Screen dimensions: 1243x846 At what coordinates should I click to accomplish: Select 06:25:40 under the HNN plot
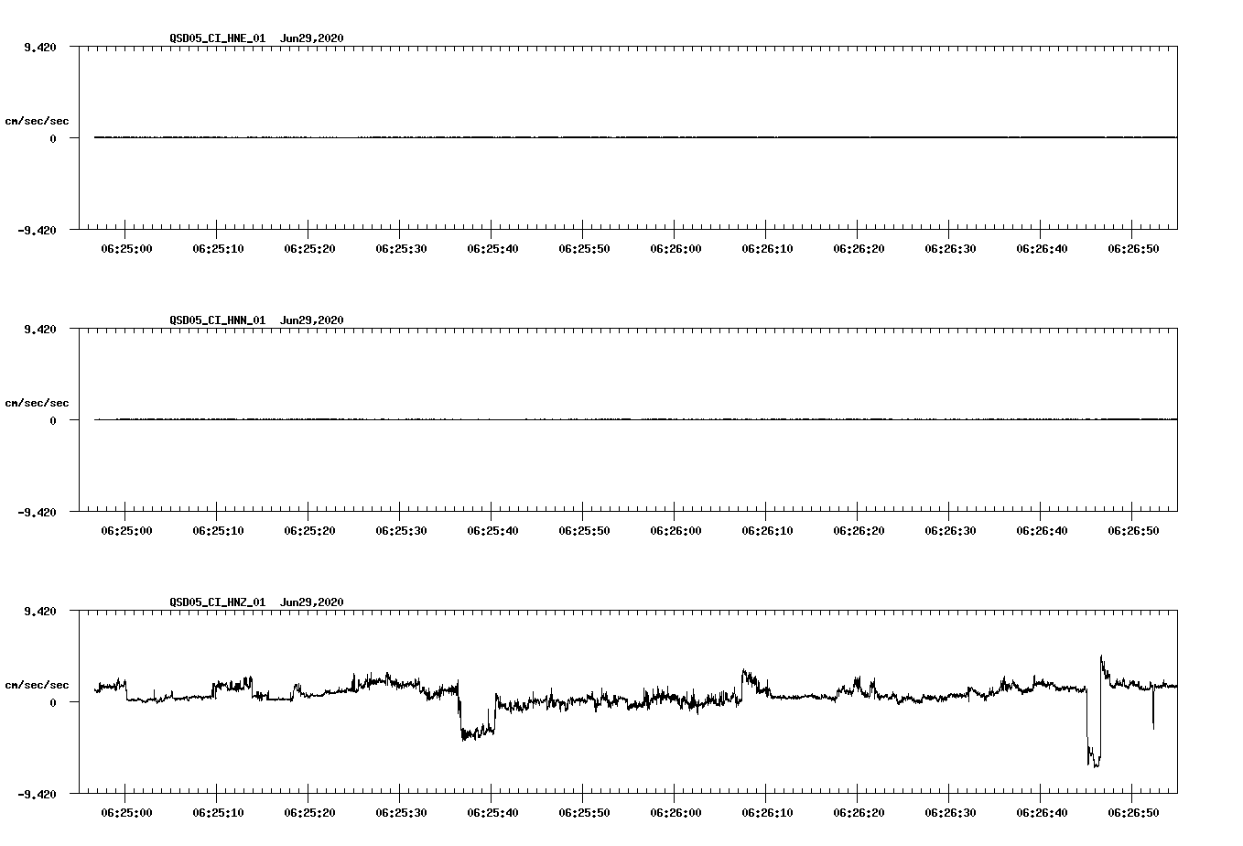pos(492,530)
